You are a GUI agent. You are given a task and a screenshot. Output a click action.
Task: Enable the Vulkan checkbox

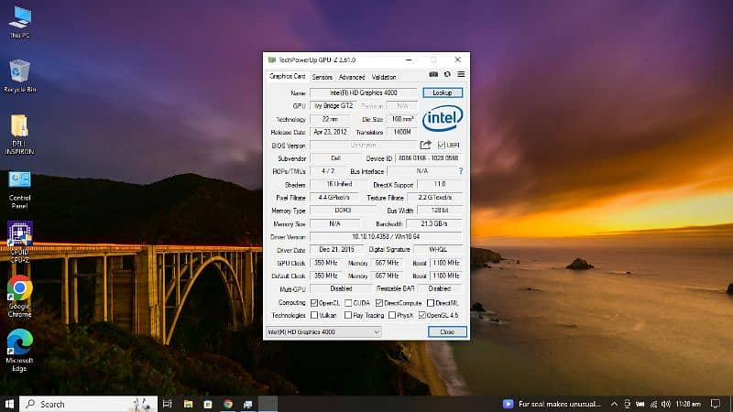[313, 315]
